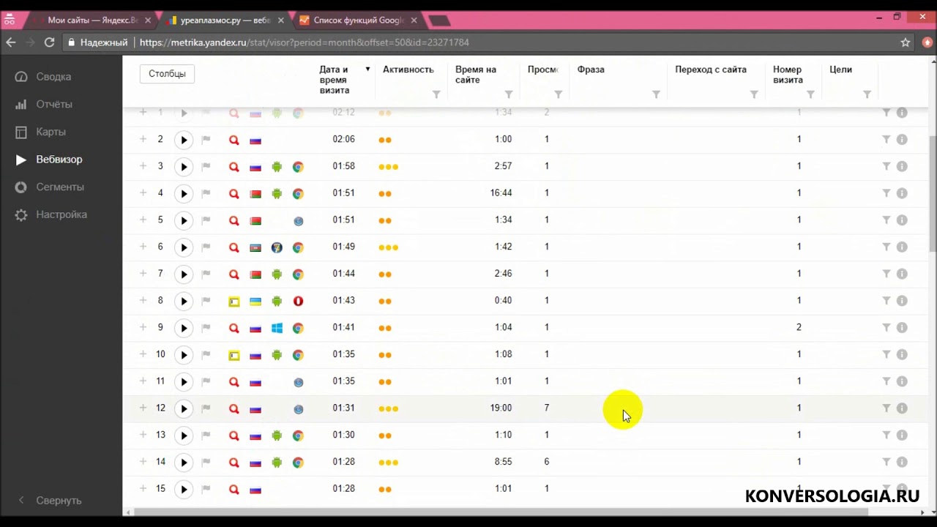Screen dimensions: 937x527
Task: Click the search source icon in row 6
Action: tap(234, 247)
